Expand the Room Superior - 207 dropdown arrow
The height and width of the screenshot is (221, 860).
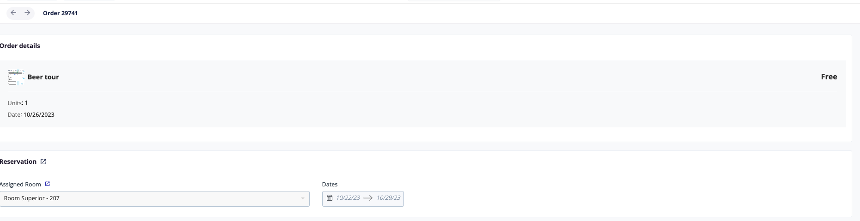pyautogui.click(x=303, y=198)
